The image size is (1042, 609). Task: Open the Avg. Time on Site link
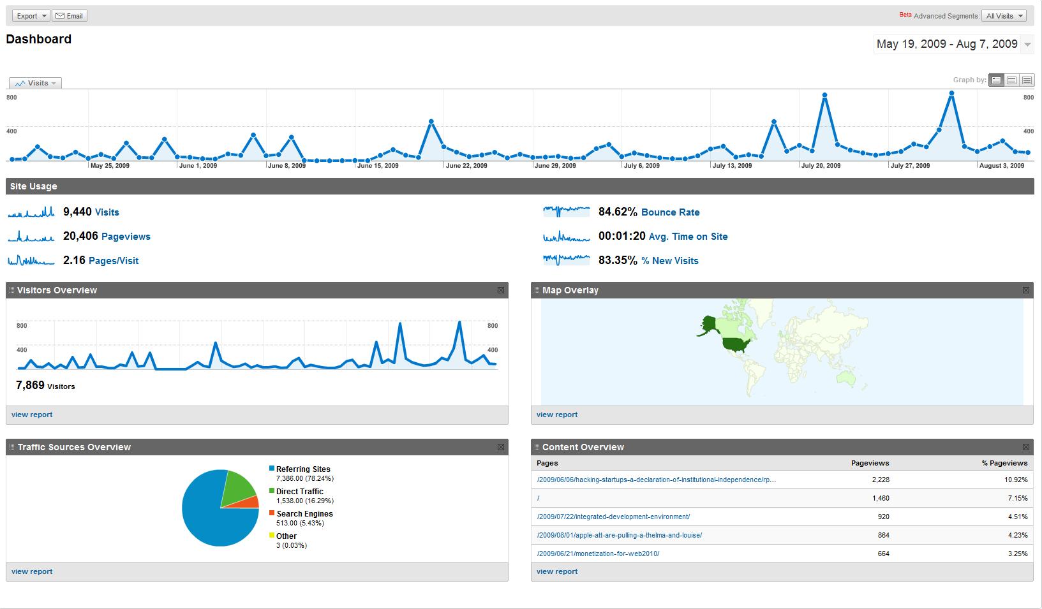(688, 237)
